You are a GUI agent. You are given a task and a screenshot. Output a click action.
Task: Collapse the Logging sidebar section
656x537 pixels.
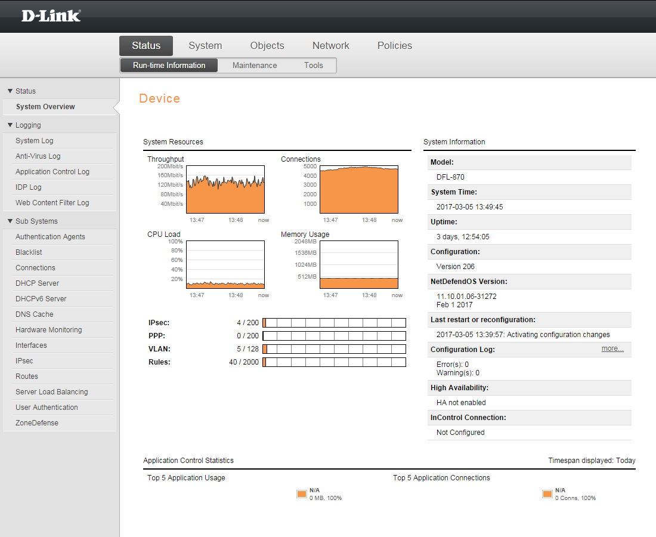[10, 125]
